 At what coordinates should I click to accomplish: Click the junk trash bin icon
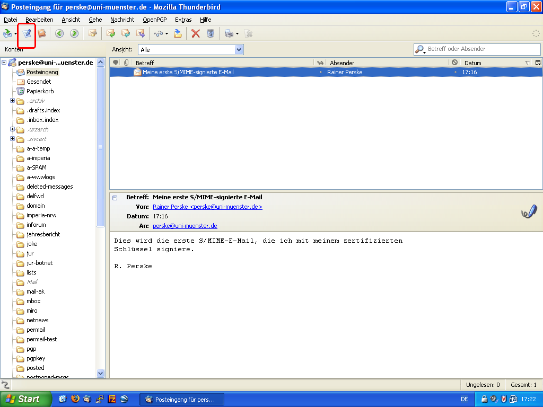[x=211, y=33]
